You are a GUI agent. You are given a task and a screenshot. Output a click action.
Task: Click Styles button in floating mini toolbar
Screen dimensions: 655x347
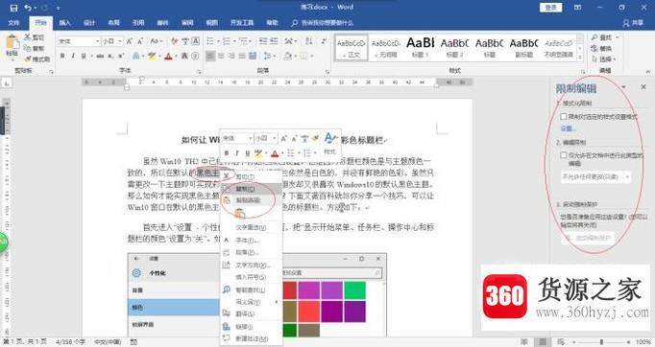329,143
